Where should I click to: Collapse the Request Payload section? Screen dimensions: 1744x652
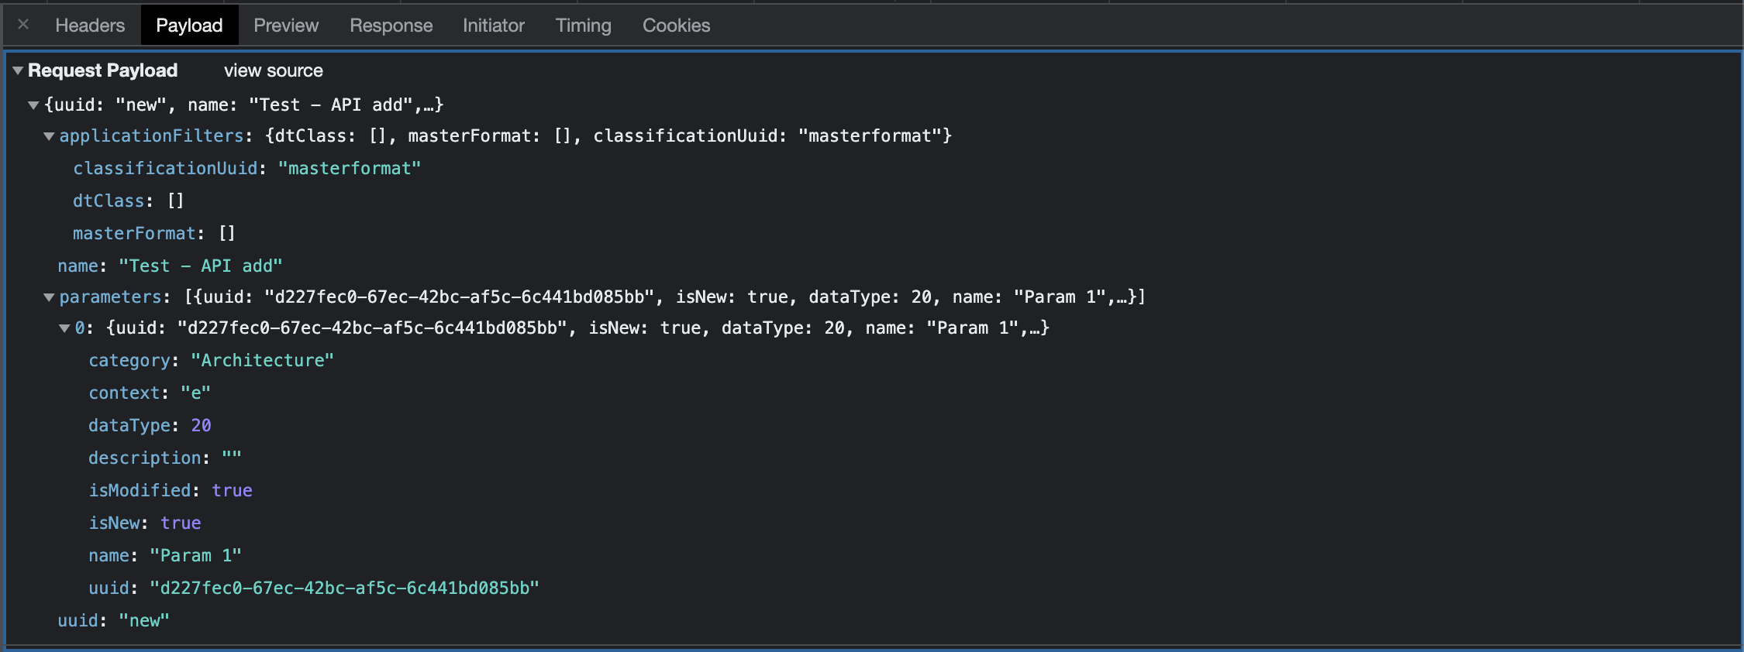[x=18, y=70]
